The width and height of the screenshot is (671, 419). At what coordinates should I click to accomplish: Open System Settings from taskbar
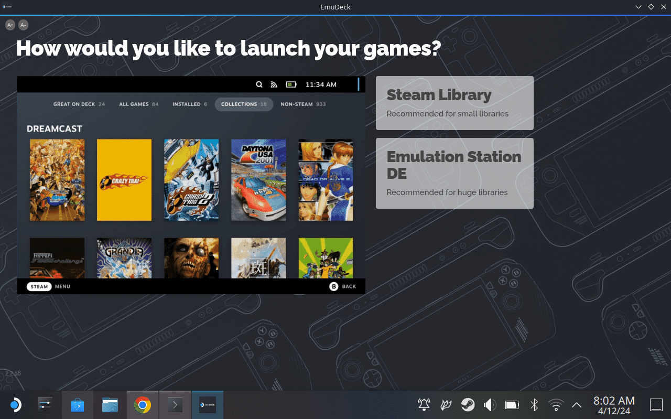(x=45, y=405)
